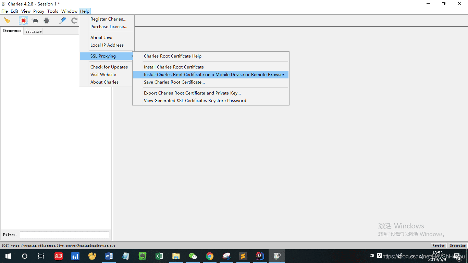
Task: Open Google Chrome from the taskbar
Action: click(210, 256)
